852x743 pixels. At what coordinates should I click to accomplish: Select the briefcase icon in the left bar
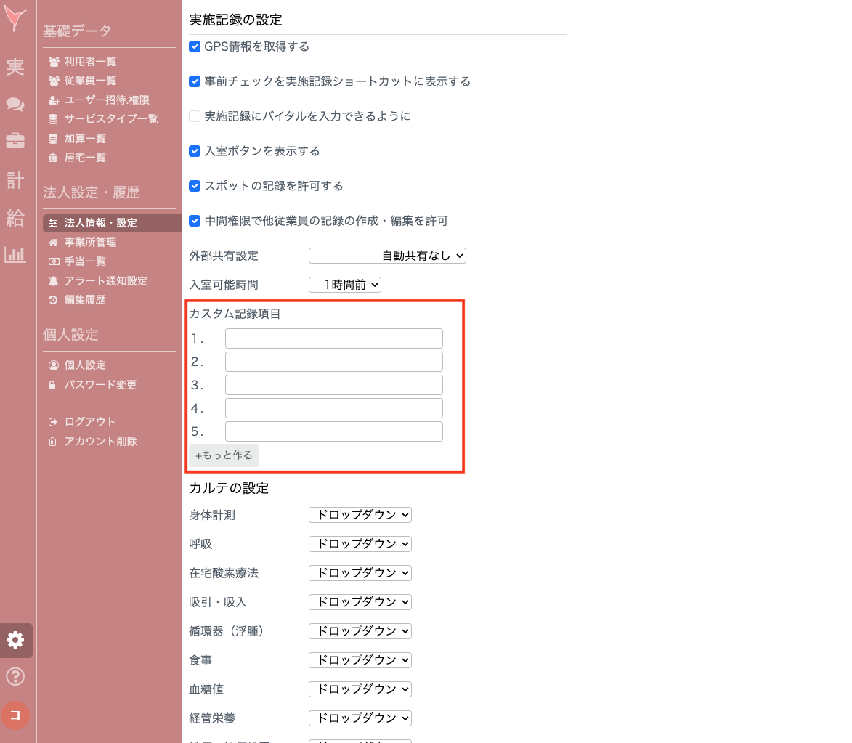click(15, 142)
